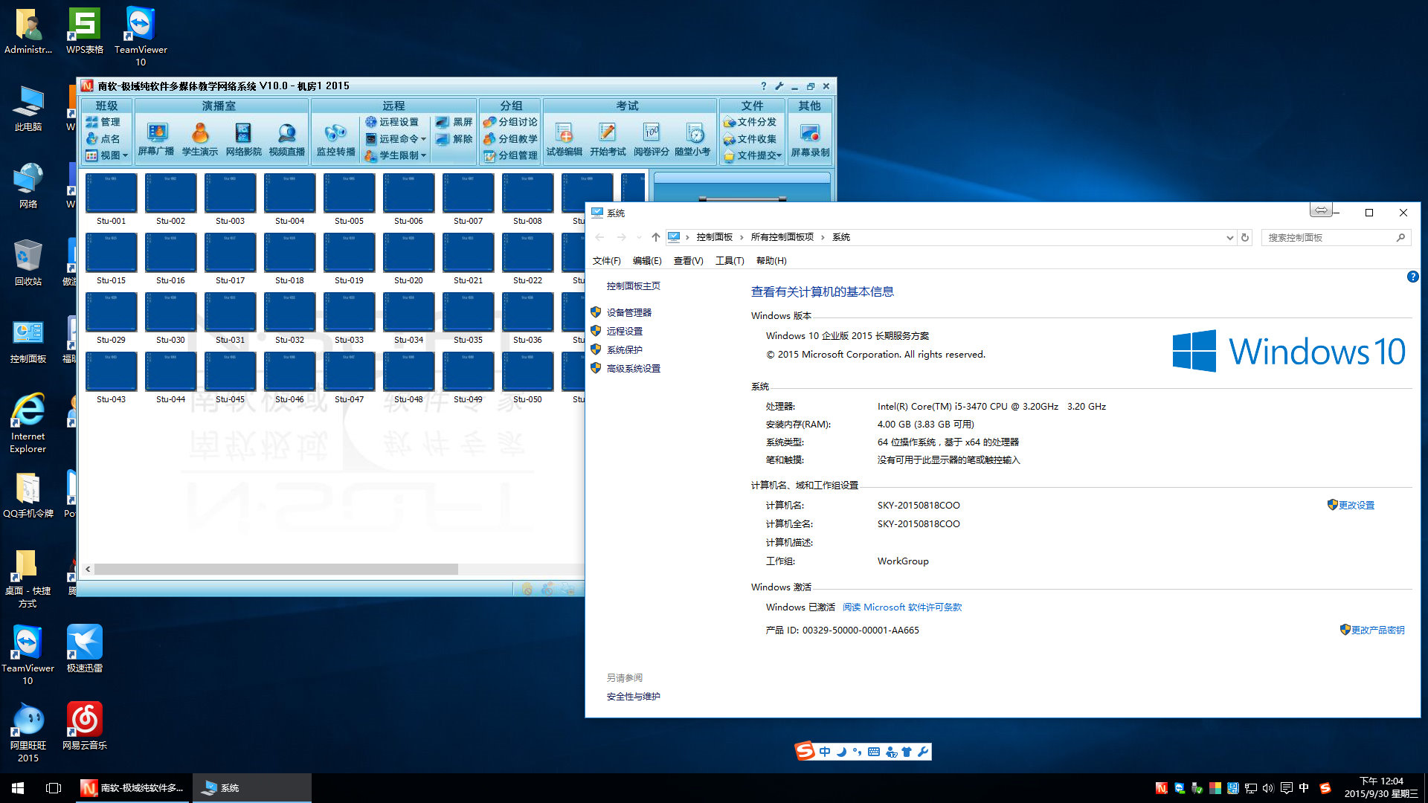This screenshot has height=803, width=1428.
Task: Open the 工具(T) menu
Action: click(x=729, y=261)
